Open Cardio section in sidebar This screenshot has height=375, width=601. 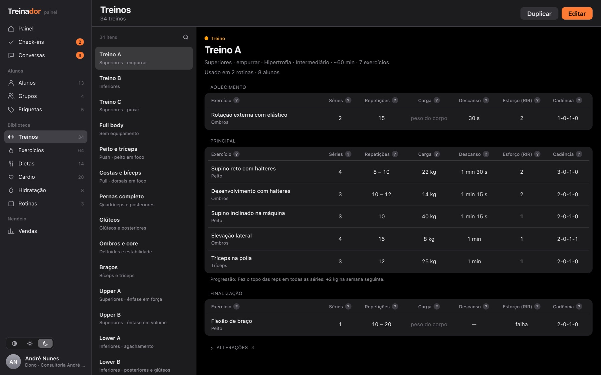click(x=46, y=177)
